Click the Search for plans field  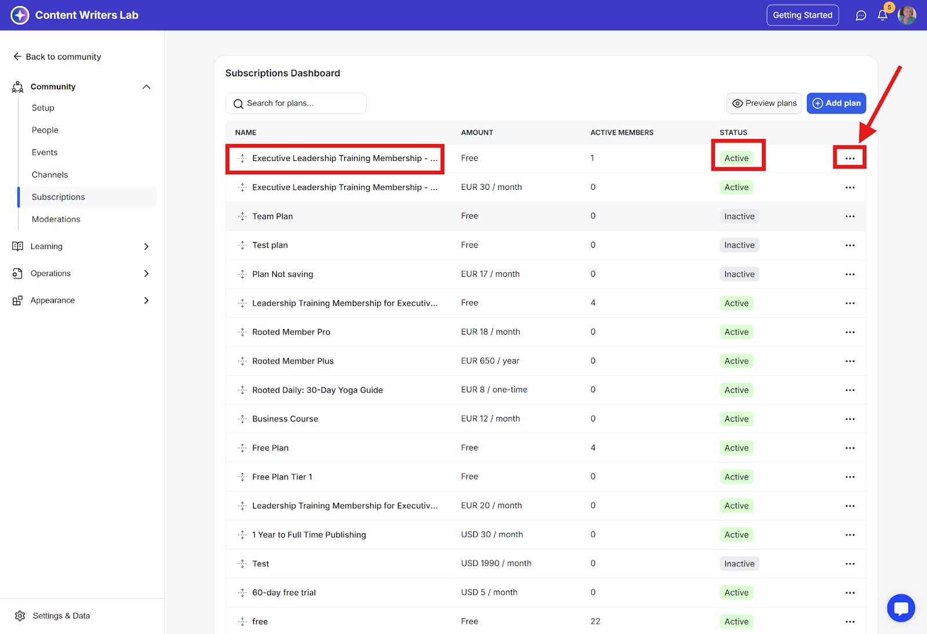point(295,103)
